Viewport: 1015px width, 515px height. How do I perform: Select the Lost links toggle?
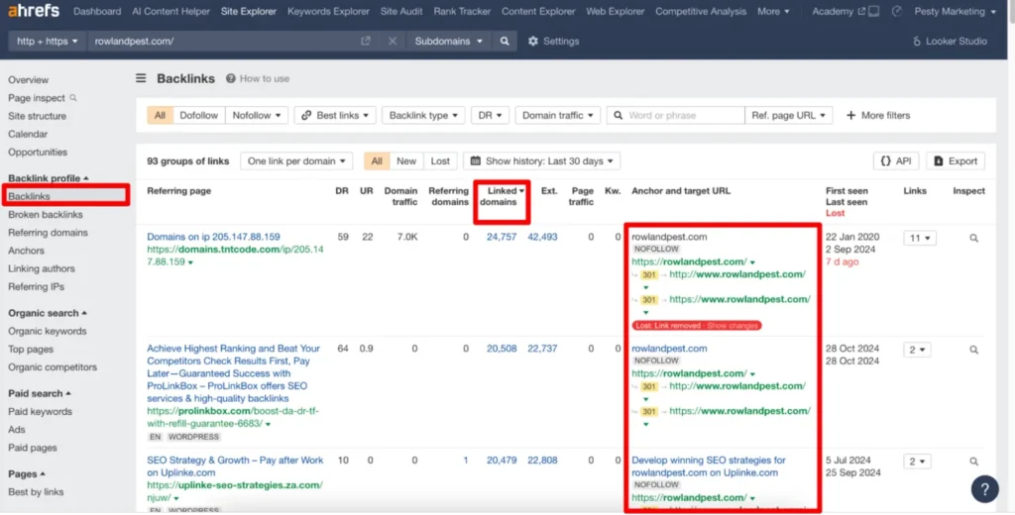(440, 160)
